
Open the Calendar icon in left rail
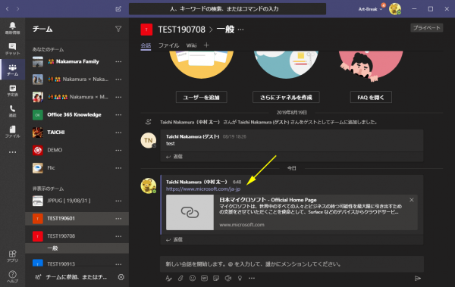pyautogui.click(x=12, y=90)
